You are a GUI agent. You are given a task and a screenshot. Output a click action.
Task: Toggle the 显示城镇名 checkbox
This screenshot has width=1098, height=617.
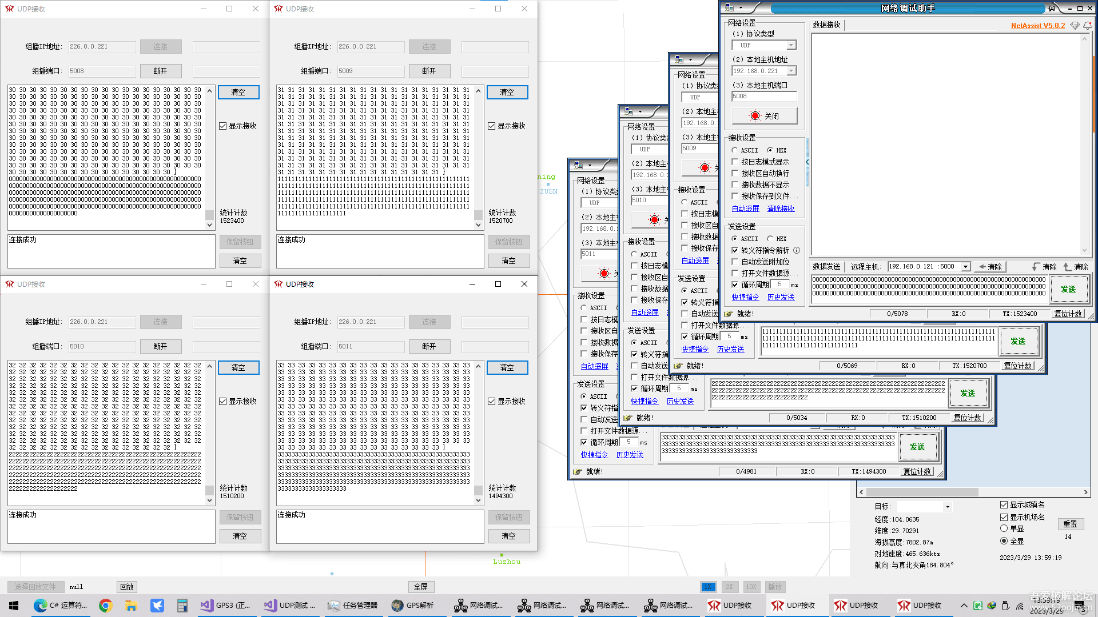click(x=1004, y=504)
